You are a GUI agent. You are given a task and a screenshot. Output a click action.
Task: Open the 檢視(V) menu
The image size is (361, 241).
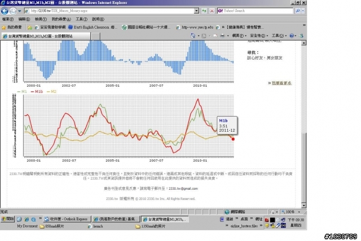41,19
